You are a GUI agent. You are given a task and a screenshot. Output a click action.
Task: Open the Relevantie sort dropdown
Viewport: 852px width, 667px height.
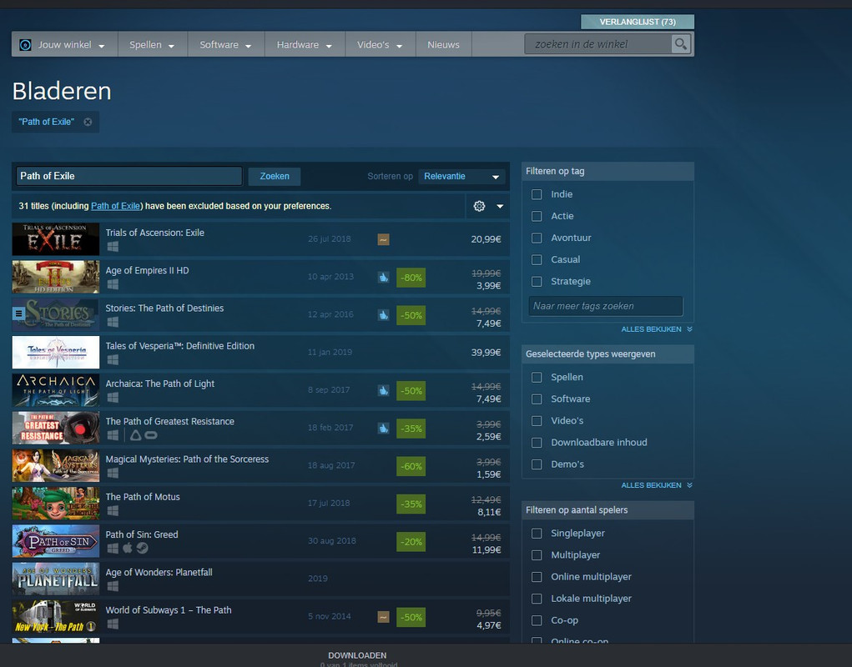click(461, 177)
